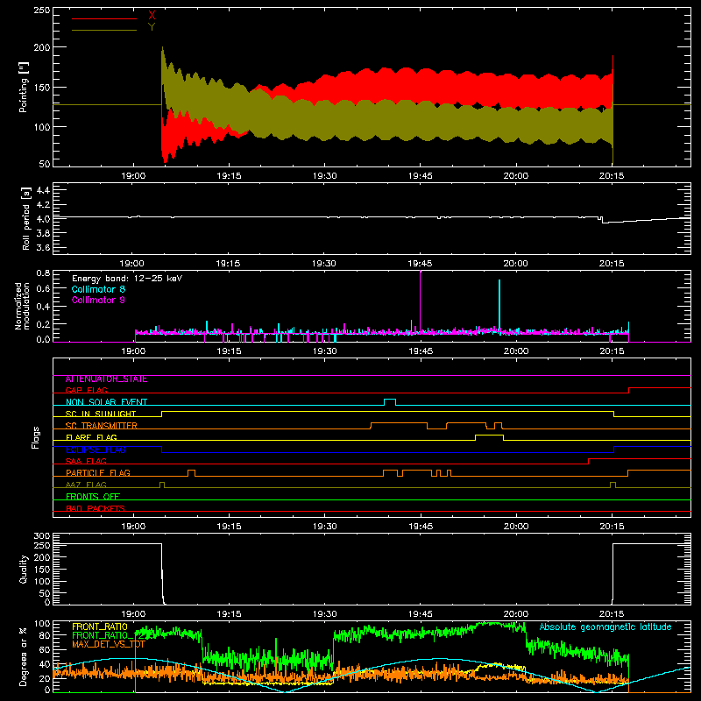Click the step up on GAP_FLAG line
Image resolution: width=701 pixels, height=701 pixels.
click(x=628, y=390)
